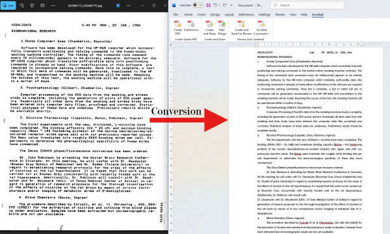This screenshot has width=390, height=234.
Task: Redo the last action in Word
Action: [x=225, y=5]
